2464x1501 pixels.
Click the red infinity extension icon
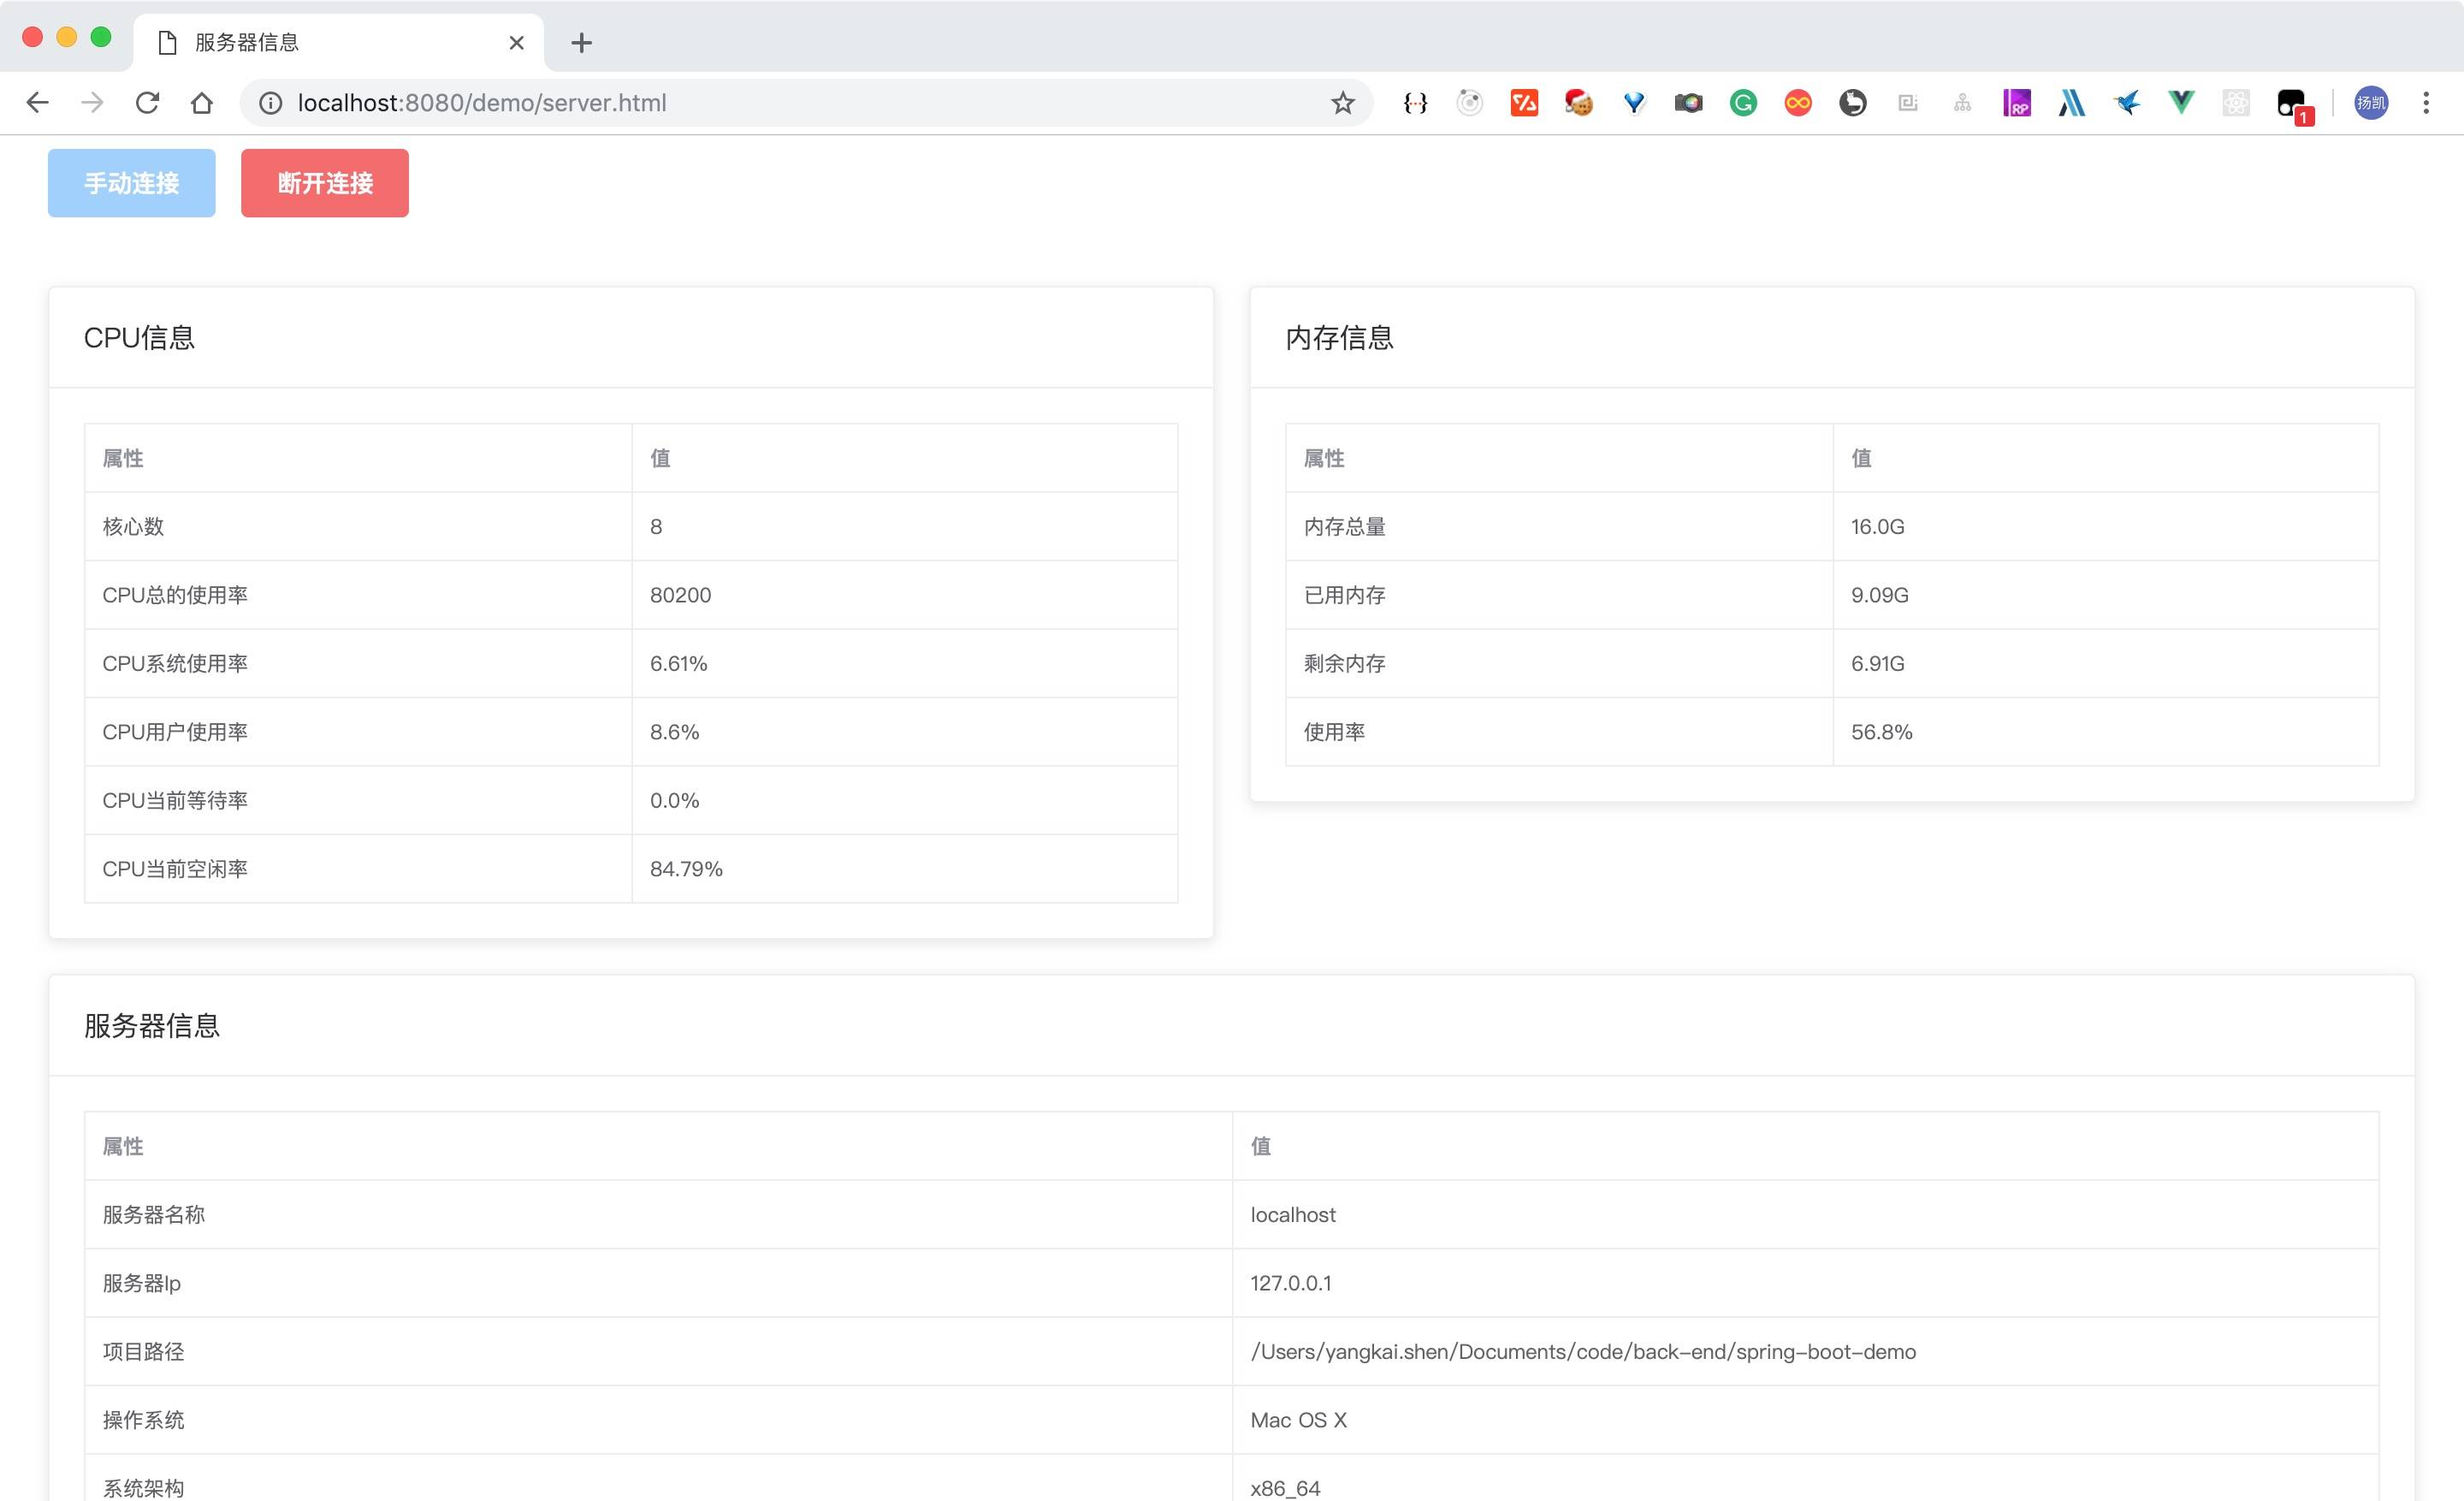tap(1797, 103)
